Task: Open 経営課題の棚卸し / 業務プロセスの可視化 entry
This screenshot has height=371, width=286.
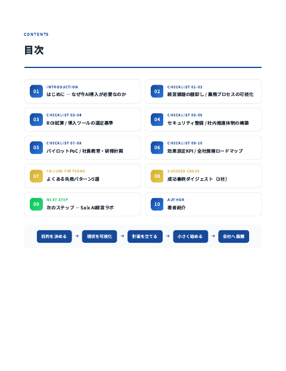Action: coord(203,91)
